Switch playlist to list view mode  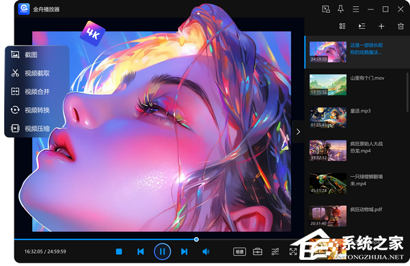342,26
